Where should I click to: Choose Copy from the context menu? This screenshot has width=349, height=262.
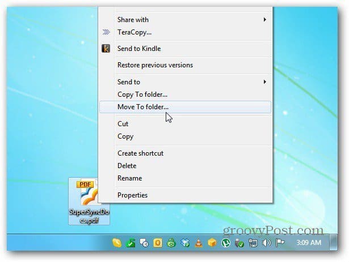pyautogui.click(x=185, y=136)
